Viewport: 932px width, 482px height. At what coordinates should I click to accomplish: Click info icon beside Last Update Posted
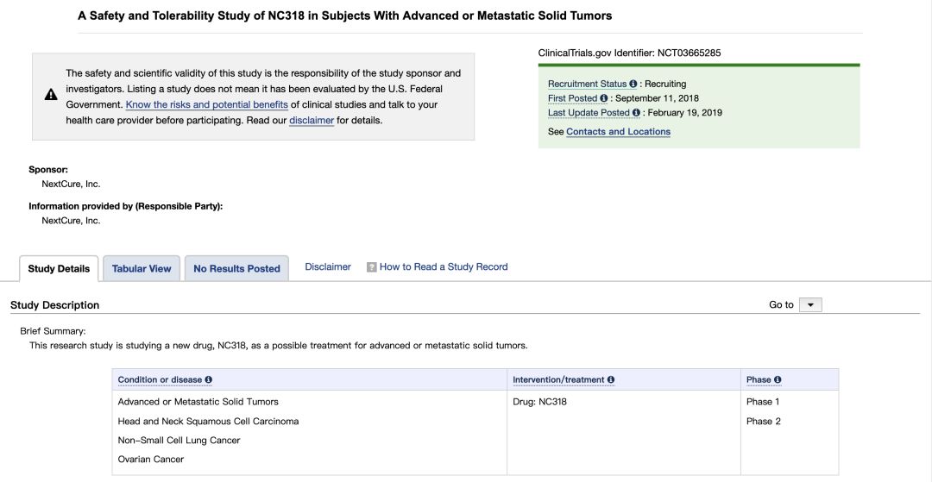pyautogui.click(x=637, y=113)
